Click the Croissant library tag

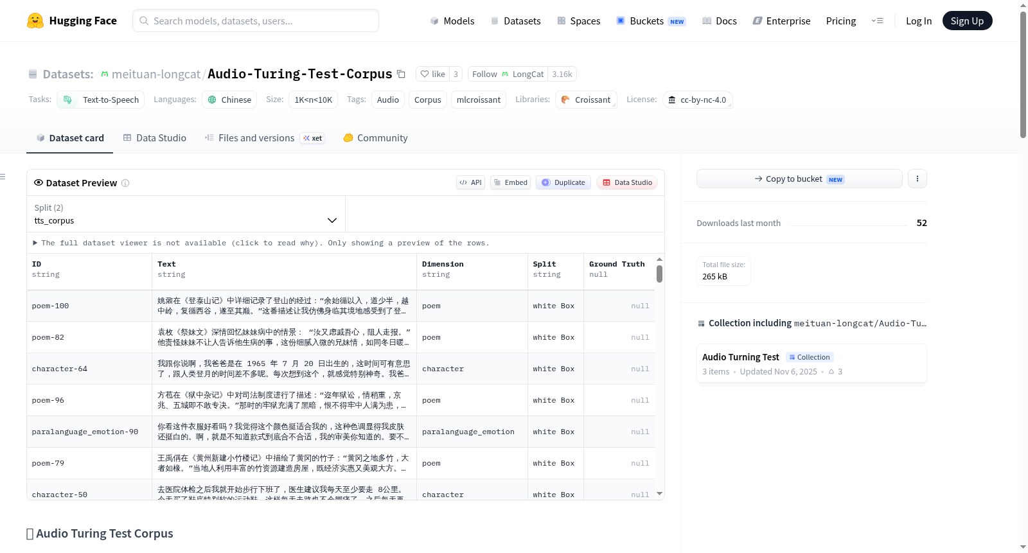(x=586, y=100)
